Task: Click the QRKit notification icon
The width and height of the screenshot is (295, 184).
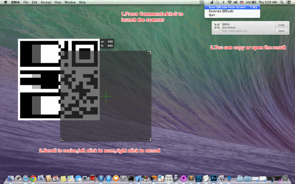Action: coord(217,26)
